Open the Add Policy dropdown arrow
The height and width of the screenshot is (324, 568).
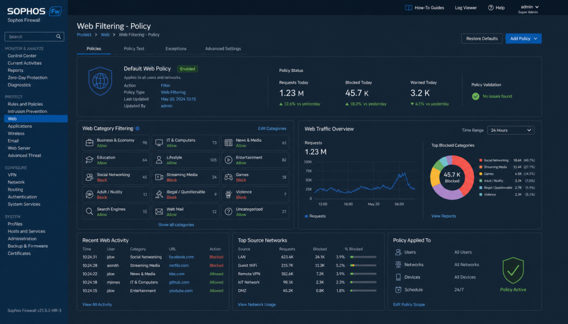[535, 39]
